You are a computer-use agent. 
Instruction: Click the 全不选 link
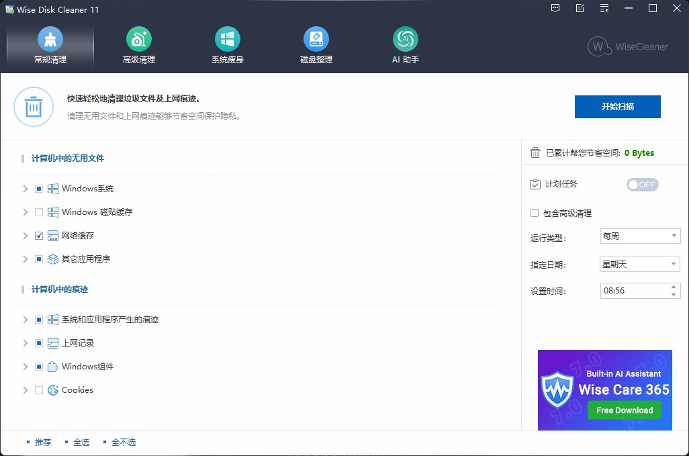[x=124, y=443]
